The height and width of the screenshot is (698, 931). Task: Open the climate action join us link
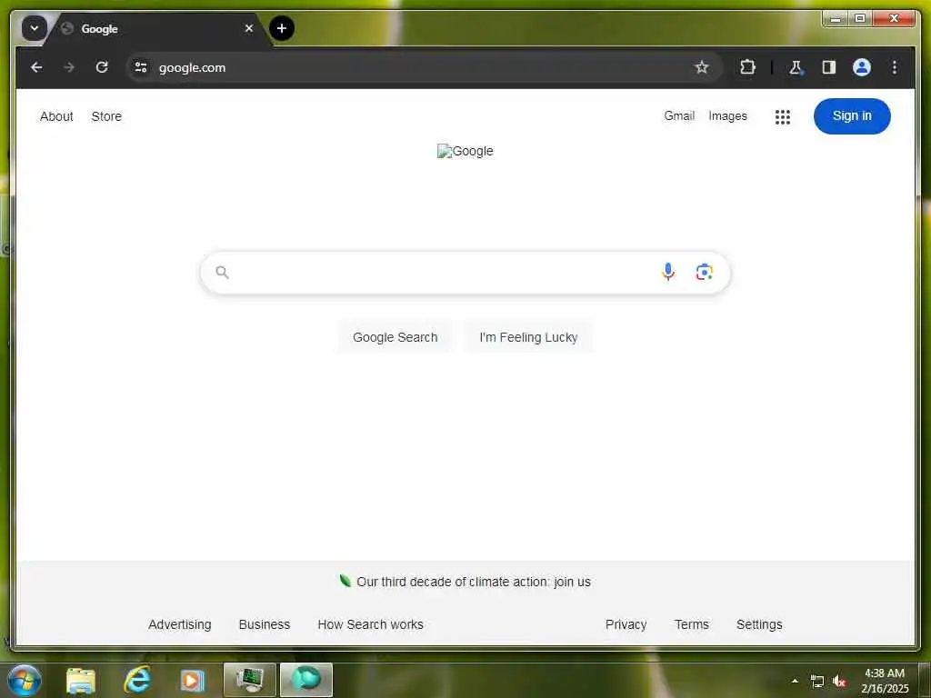[x=473, y=582]
